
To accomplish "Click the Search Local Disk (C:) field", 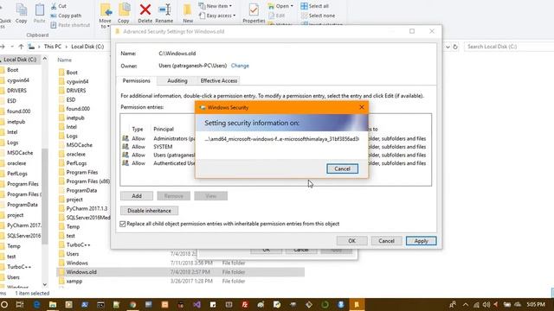I will [x=509, y=47].
